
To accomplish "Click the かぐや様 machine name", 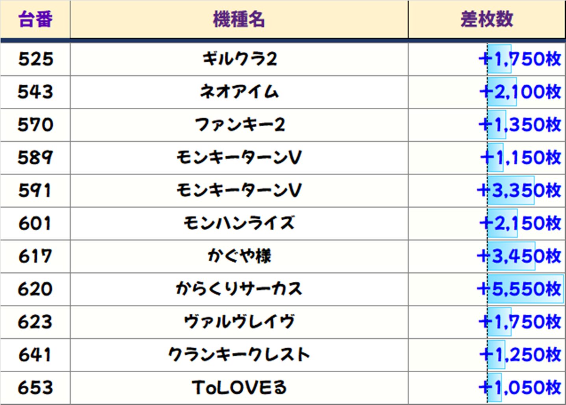I will [x=239, y=256].
